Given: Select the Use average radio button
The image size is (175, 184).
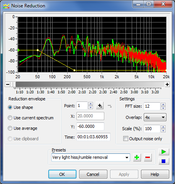Looking at the screenshot, I should coord(22,128).
